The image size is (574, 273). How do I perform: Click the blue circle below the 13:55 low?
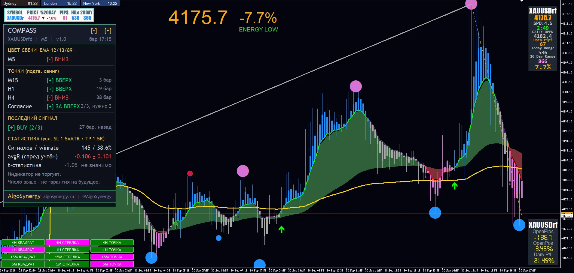pos(435,212)
